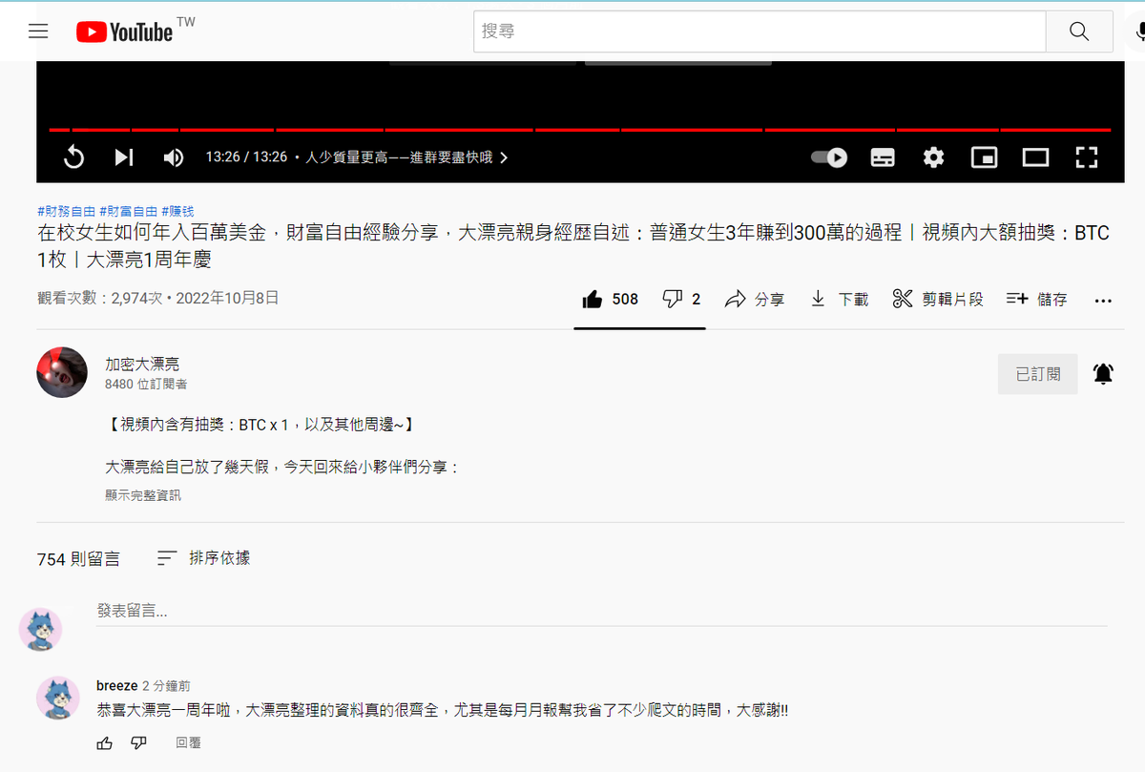Click the "2 分鐘前" comment timestamp
This screenshot has height=772, width=1145.
pos(166,686)
